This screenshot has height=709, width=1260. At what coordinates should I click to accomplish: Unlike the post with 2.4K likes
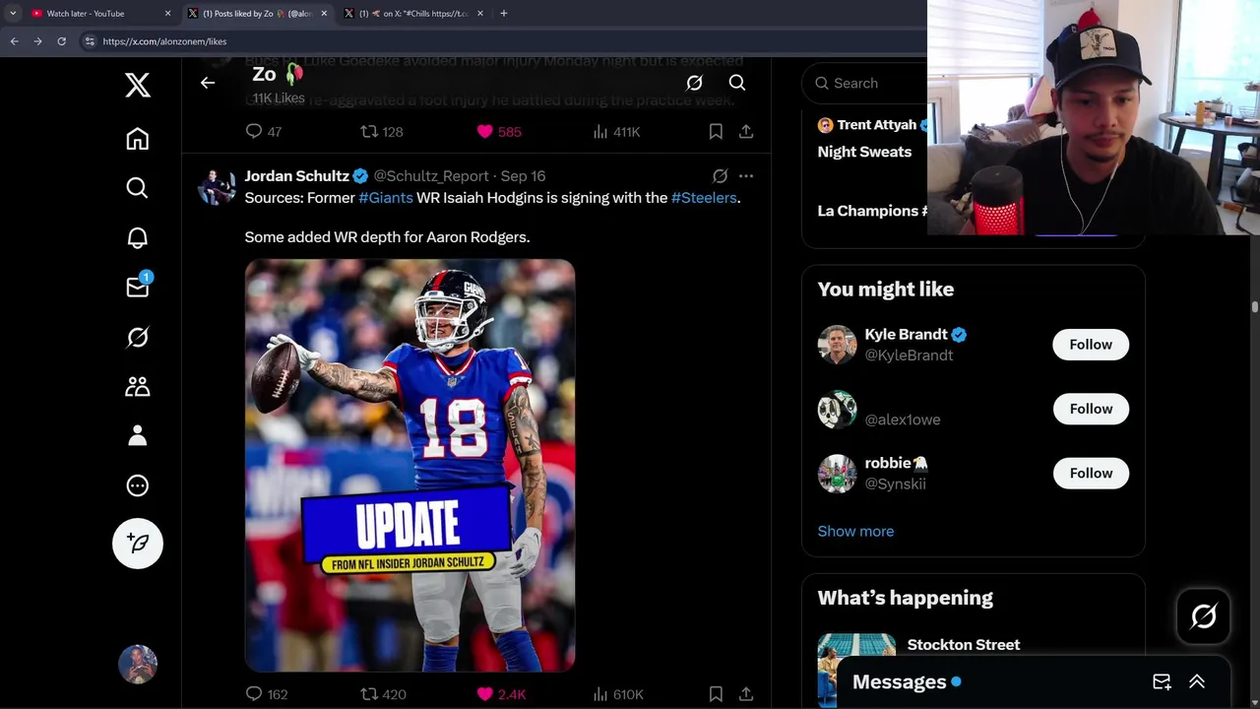point(501,694)
